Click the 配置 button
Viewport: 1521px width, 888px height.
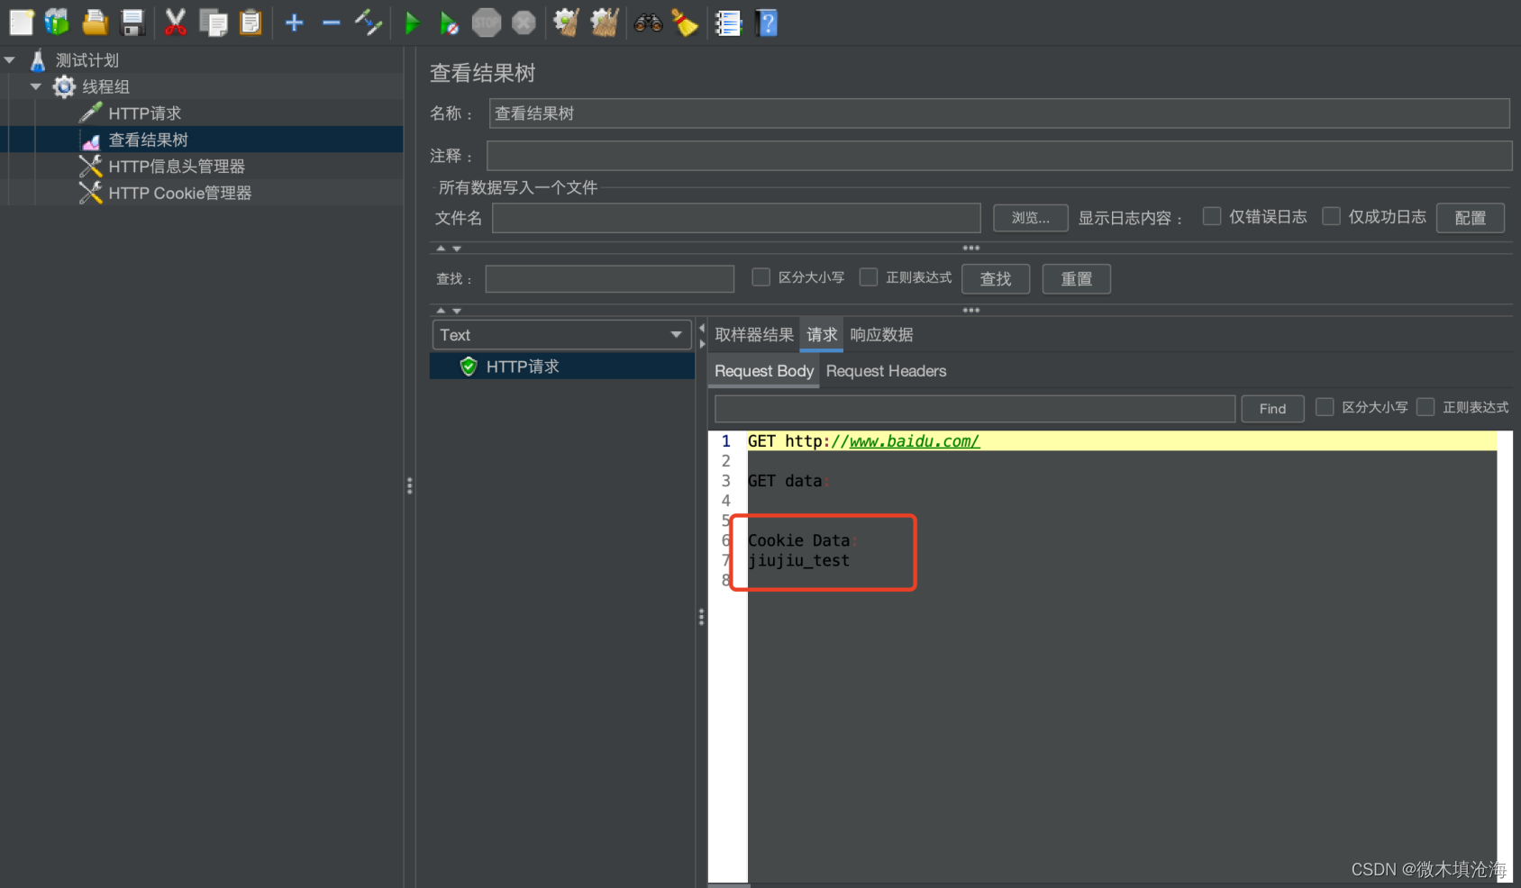pos(1471,218)
